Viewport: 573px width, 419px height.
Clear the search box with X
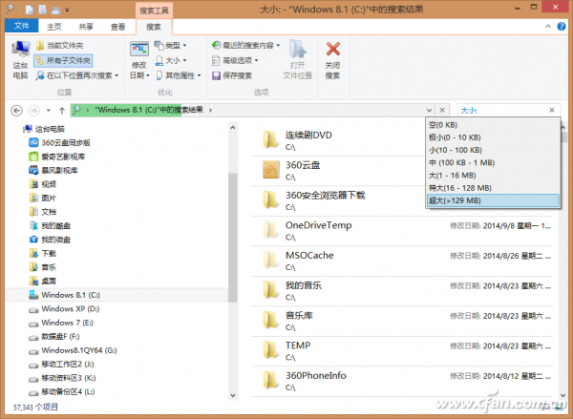click(552, 110)
